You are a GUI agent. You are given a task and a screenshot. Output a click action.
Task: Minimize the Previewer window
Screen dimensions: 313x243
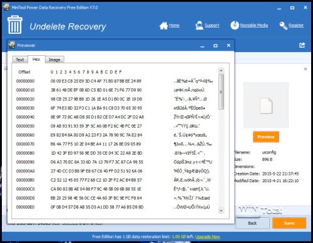tap(202, 46)
